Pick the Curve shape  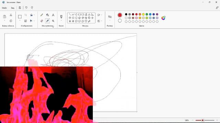coord(73,14)
